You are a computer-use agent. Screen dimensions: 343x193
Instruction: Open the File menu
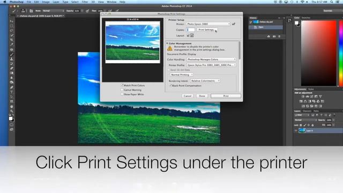[28, 2]
